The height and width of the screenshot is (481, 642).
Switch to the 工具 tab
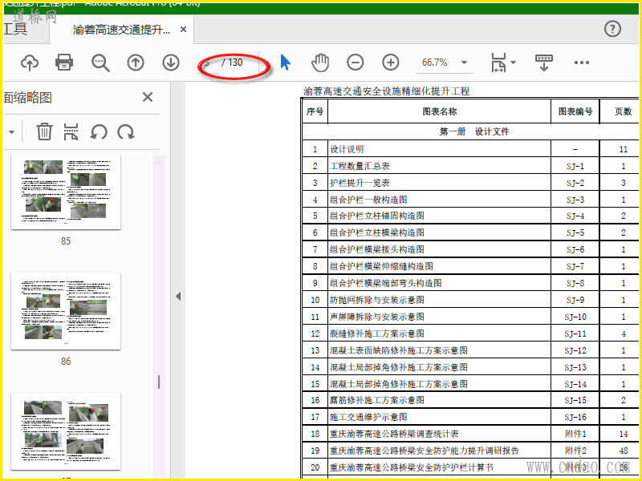[x=15, y=29]
